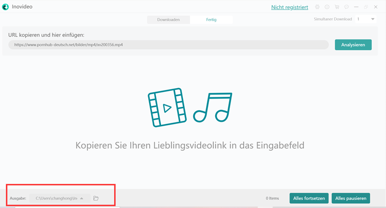Open the shopping cart purchase icon
The height and width of the screenshot is (208, 386).
pyautogui.click(x=337, y=7)
